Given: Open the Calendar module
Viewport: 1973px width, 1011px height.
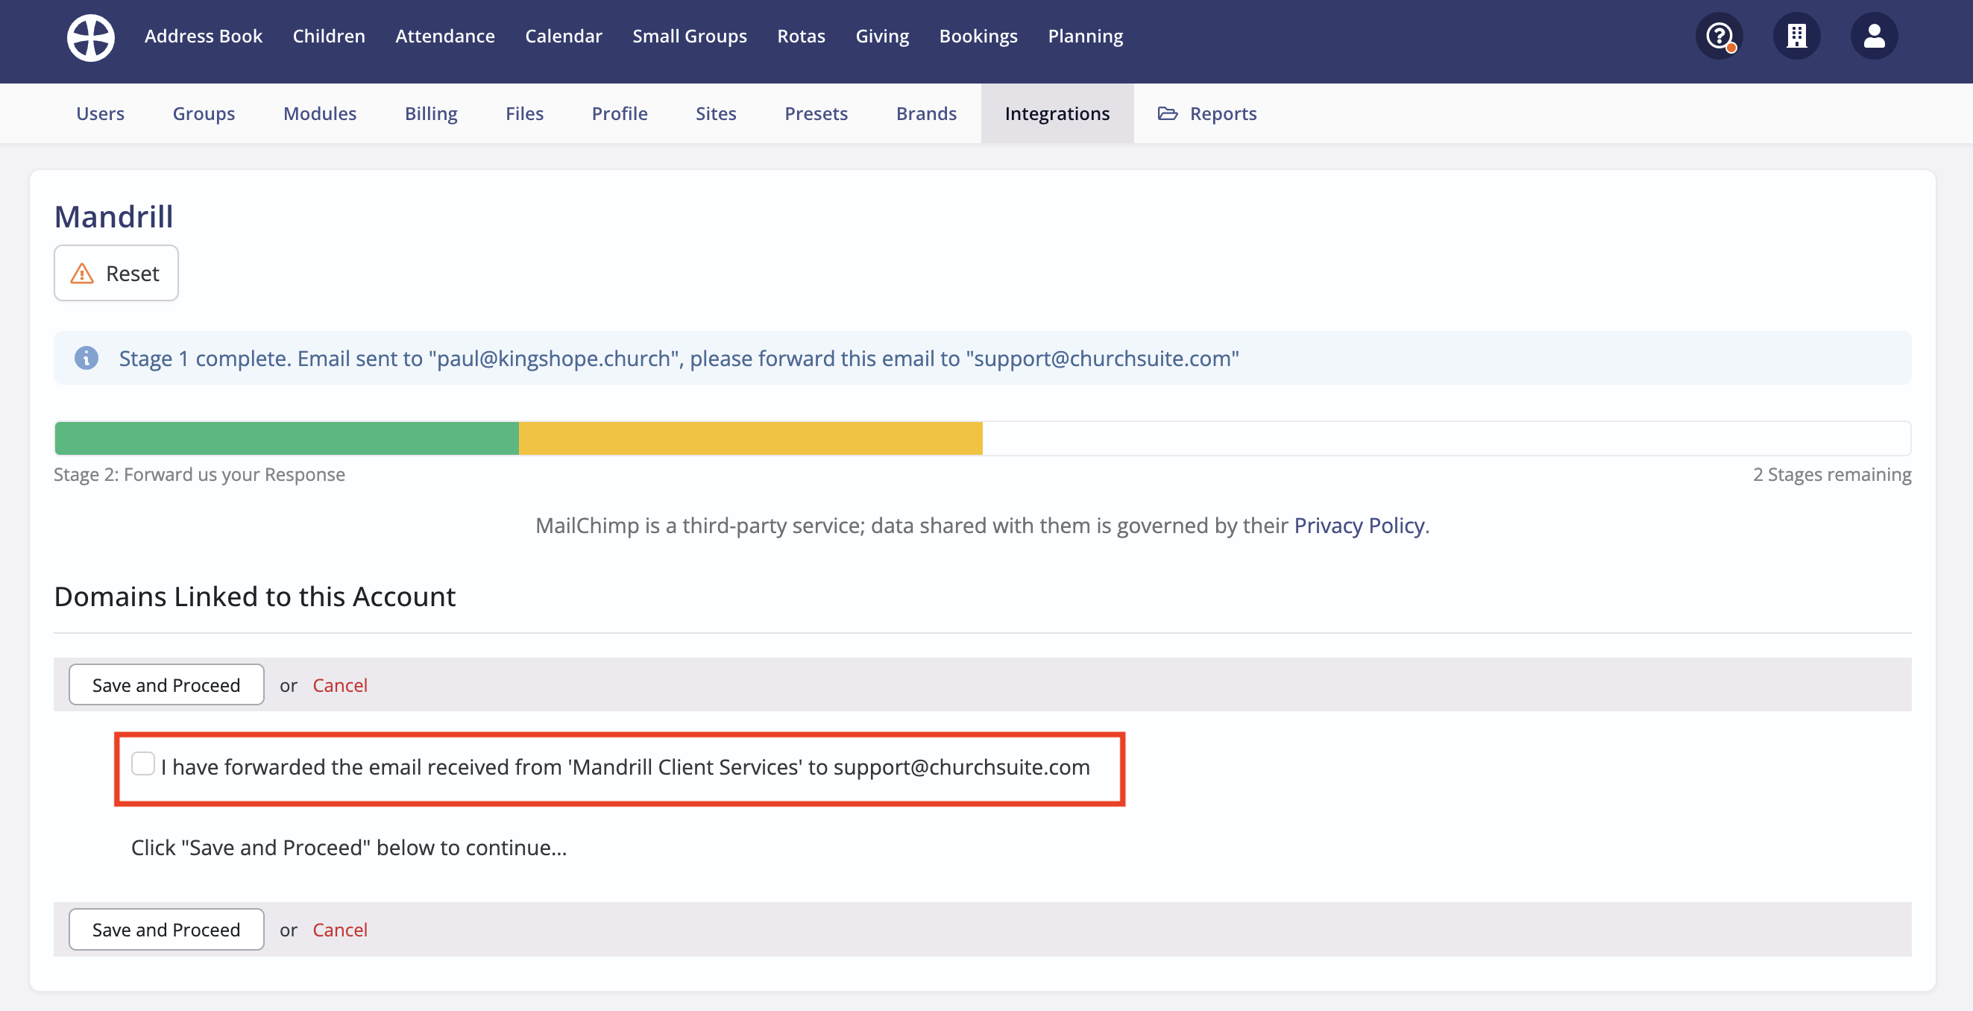Looking at the screenshot, I should tap(564, 36).
